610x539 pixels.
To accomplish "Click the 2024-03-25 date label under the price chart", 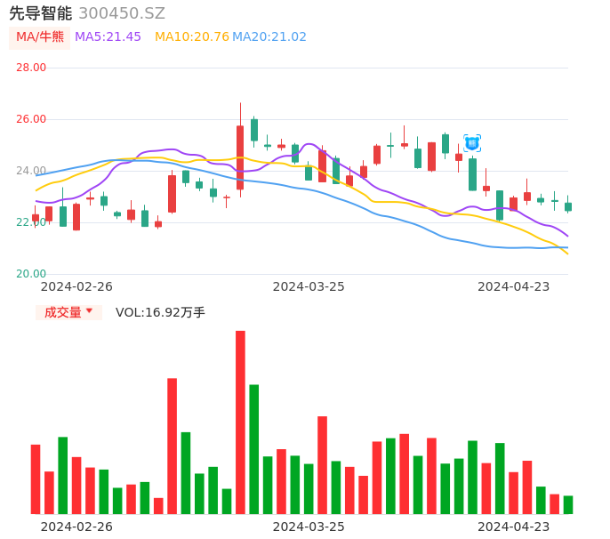I will click(x=309, y=286).
